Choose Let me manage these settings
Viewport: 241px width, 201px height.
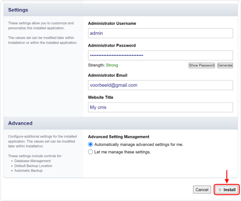(x=90, y=152)
